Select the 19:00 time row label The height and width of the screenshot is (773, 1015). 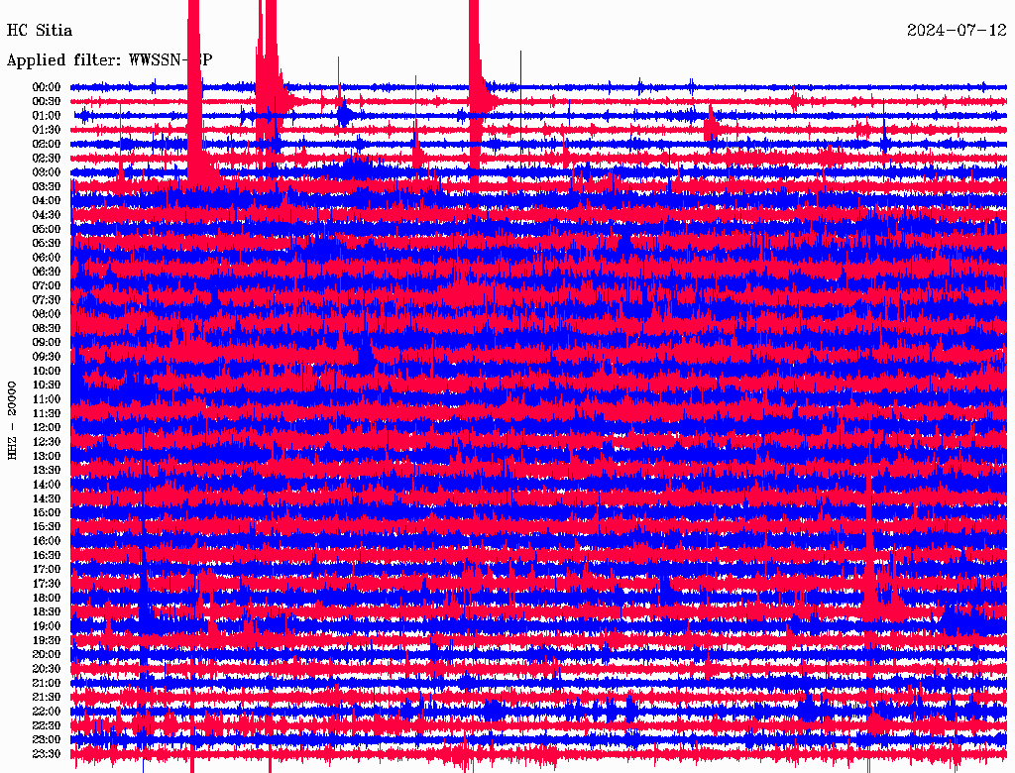47,626
